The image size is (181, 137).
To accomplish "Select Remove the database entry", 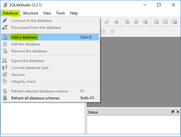I will (50, 51).
